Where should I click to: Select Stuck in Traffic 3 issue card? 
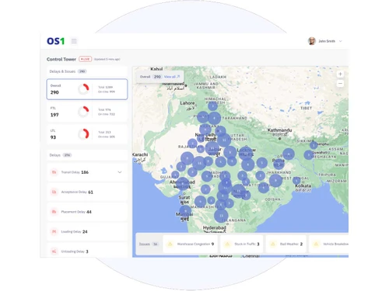(242, 244)
